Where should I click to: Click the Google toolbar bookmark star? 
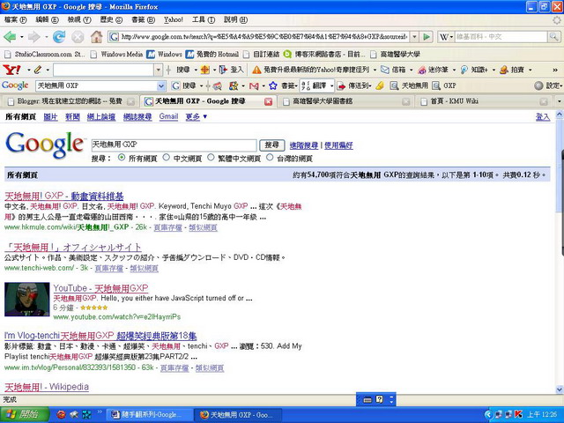click(x=273, y=85)
